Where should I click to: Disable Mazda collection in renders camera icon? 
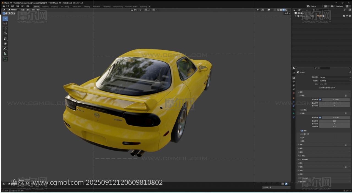pyautogui.click(x=350, y=16)
